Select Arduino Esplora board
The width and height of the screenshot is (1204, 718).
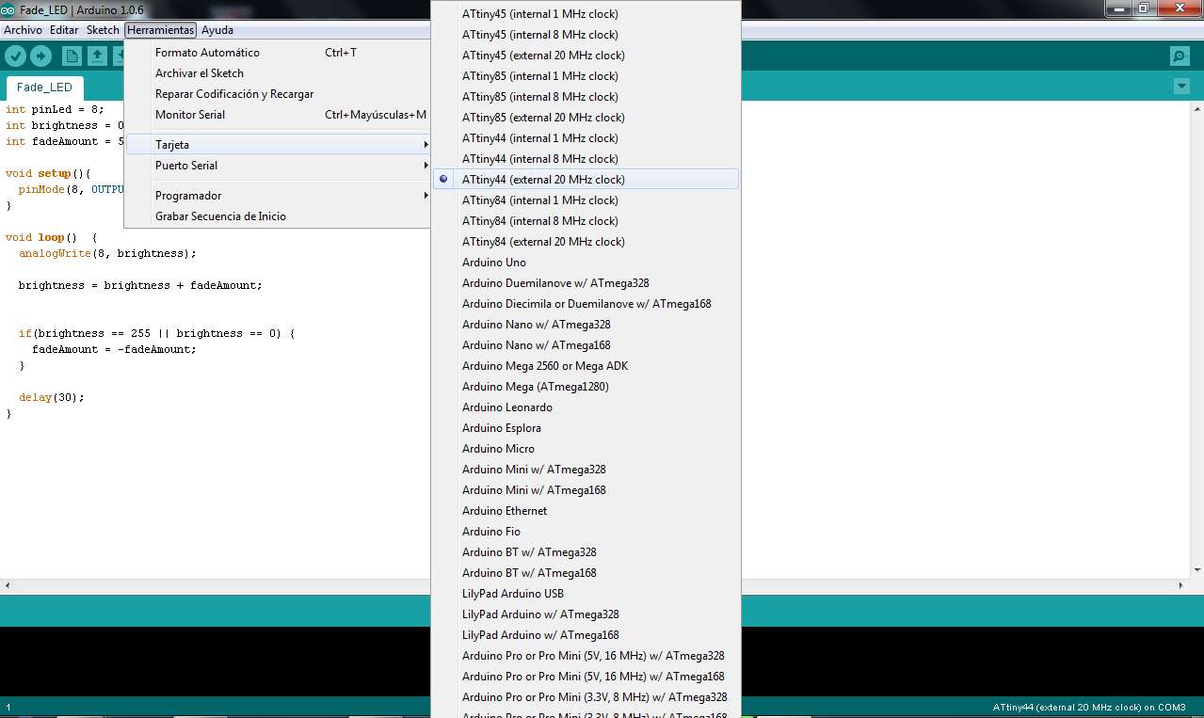(586, 428)
